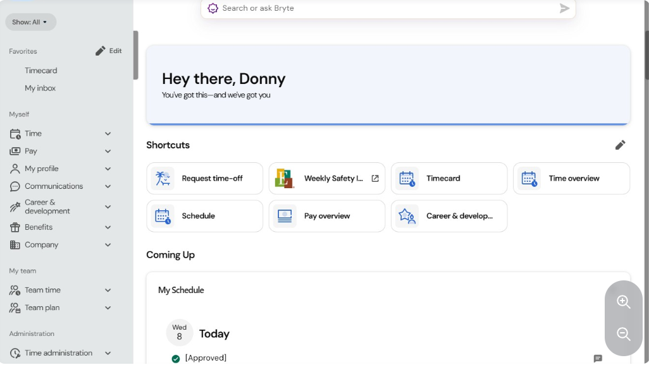
Task: Click the Team time people-clock icon
Action: click(x=15, y=290)
